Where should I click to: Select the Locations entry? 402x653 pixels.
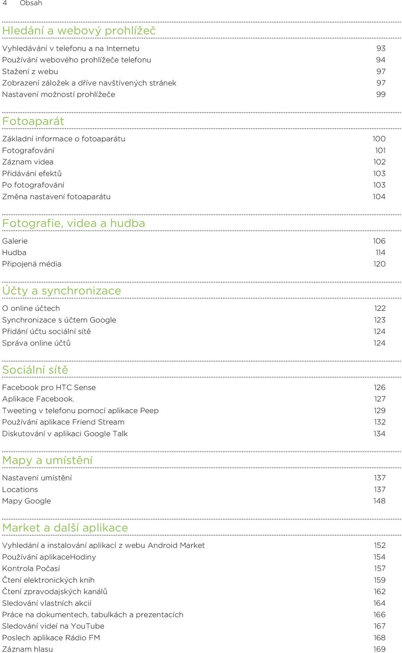(x=20, y=490)
